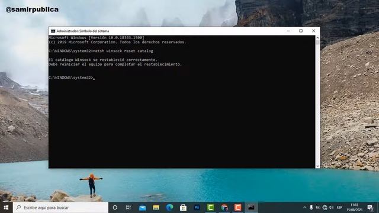379x213 pixels.
Task: Open the Windows Start menu
Action: 6,208
